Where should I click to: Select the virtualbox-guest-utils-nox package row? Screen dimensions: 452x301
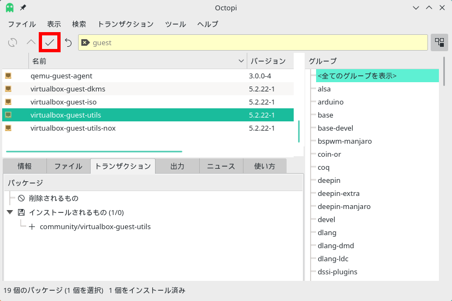(x=148, y=128)
